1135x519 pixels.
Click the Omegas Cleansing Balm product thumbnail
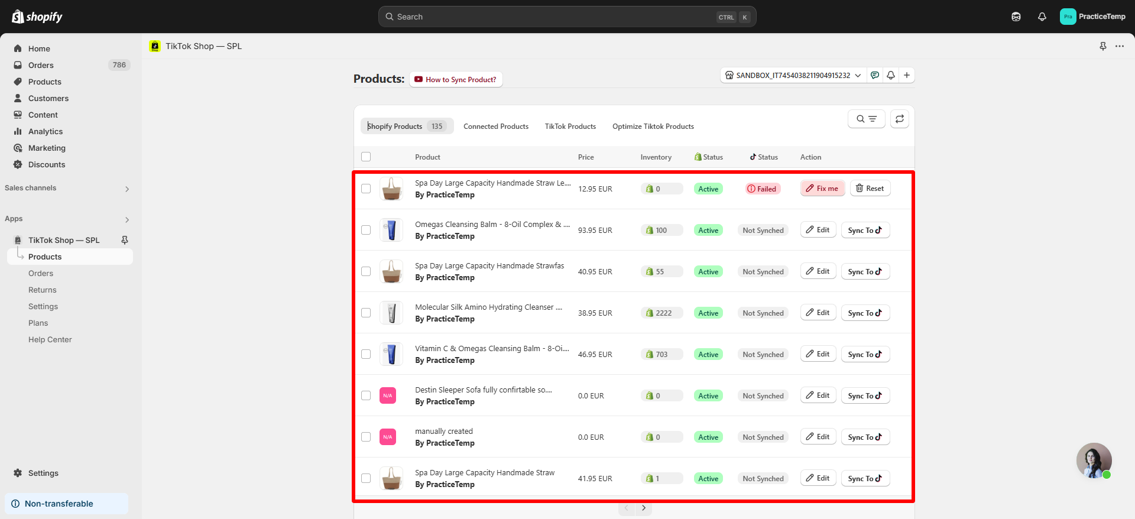391,230
